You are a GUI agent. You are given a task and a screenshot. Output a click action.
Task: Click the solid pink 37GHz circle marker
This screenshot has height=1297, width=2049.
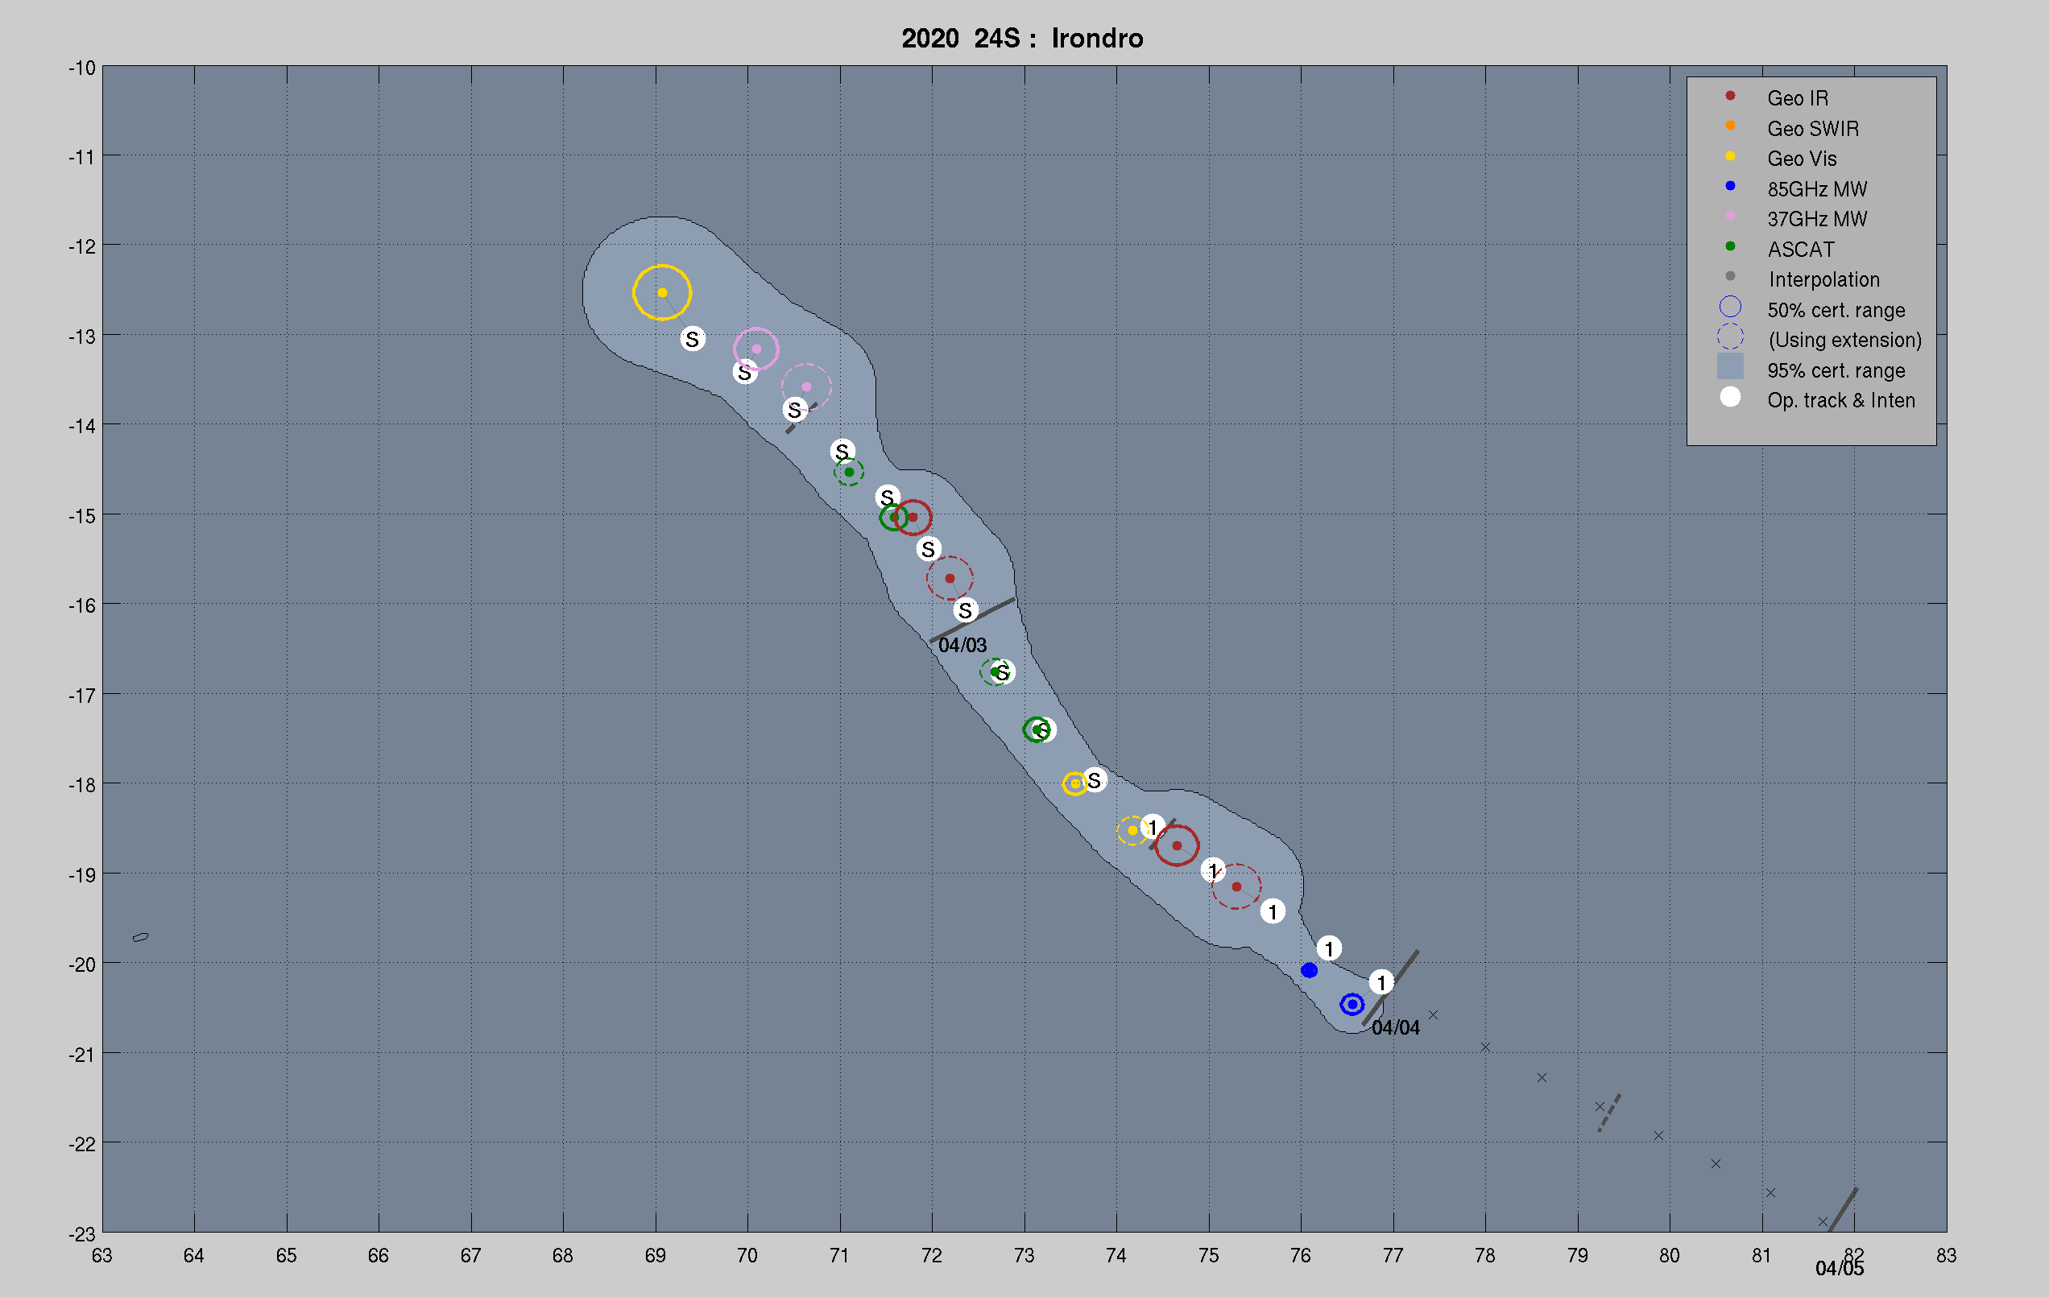(755, 349)
